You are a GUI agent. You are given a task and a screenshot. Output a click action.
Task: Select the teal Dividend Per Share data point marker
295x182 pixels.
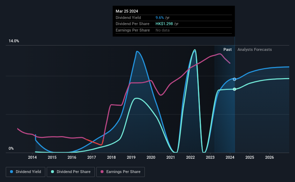(234, 89)
